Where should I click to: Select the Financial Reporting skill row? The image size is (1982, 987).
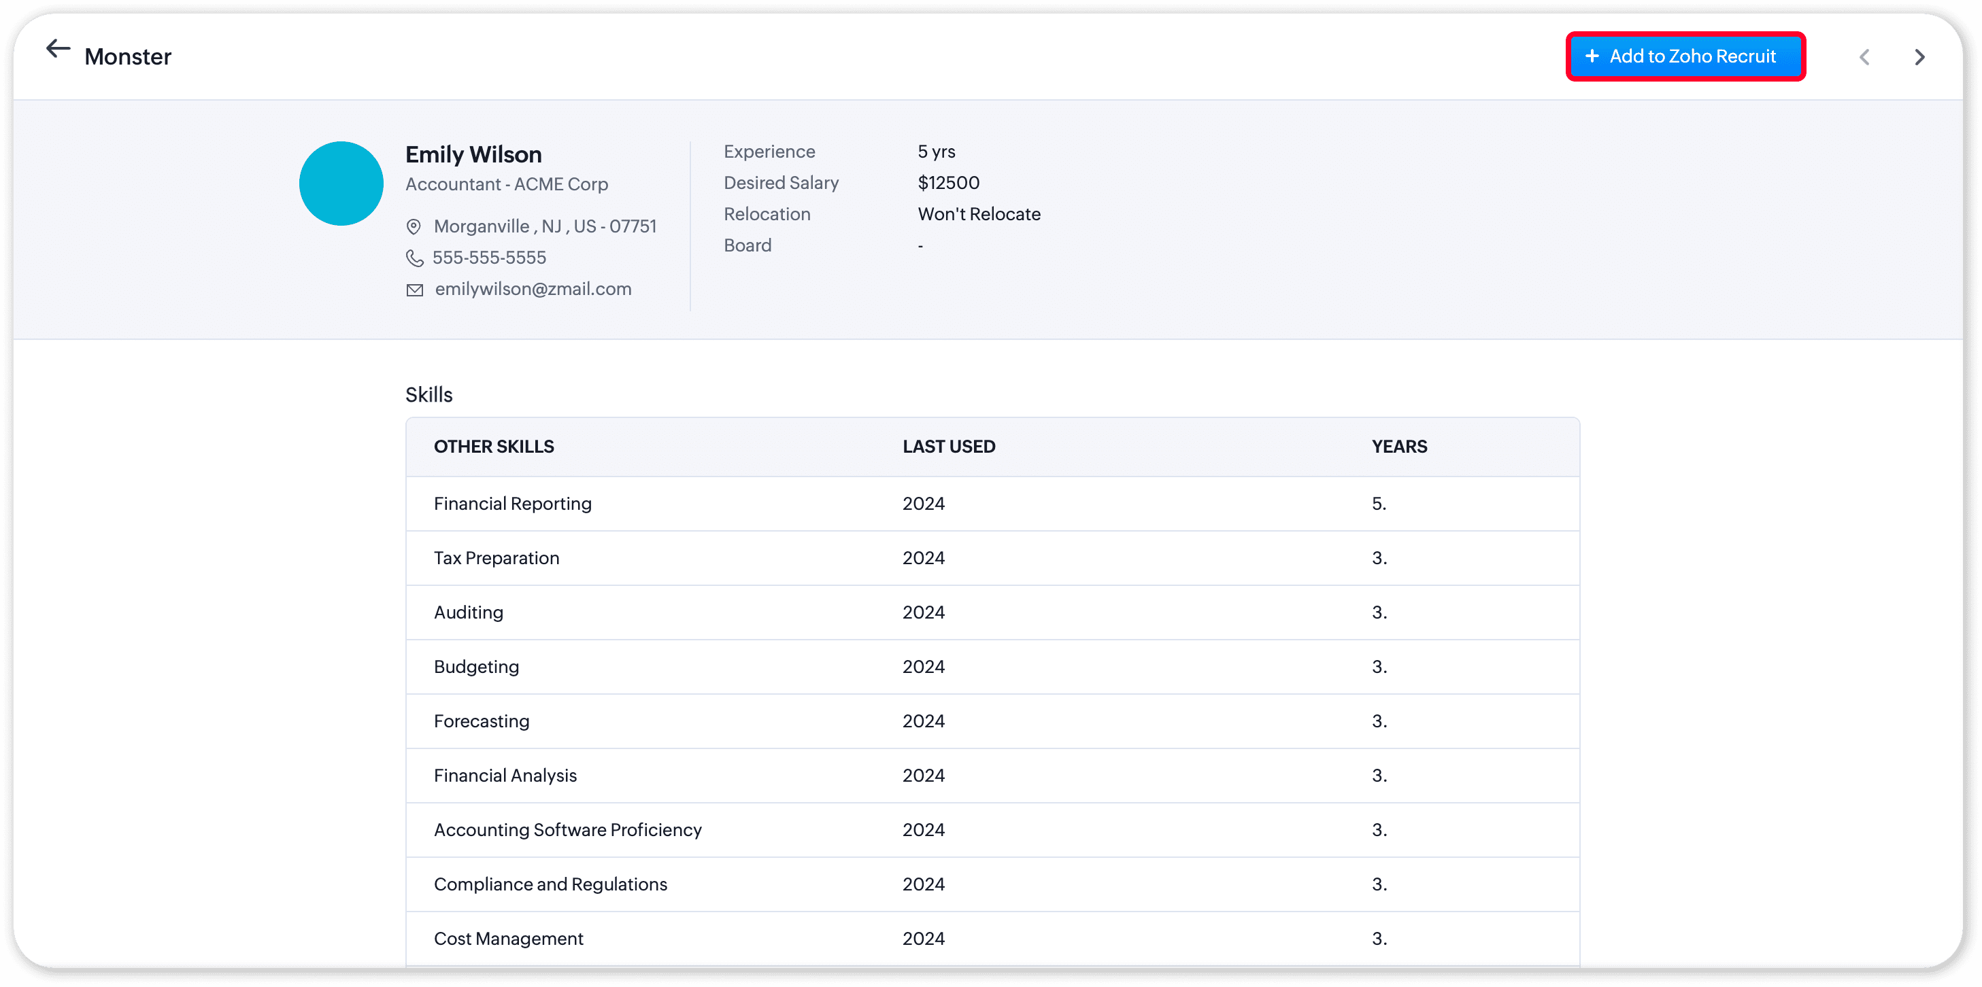[512, 504]
